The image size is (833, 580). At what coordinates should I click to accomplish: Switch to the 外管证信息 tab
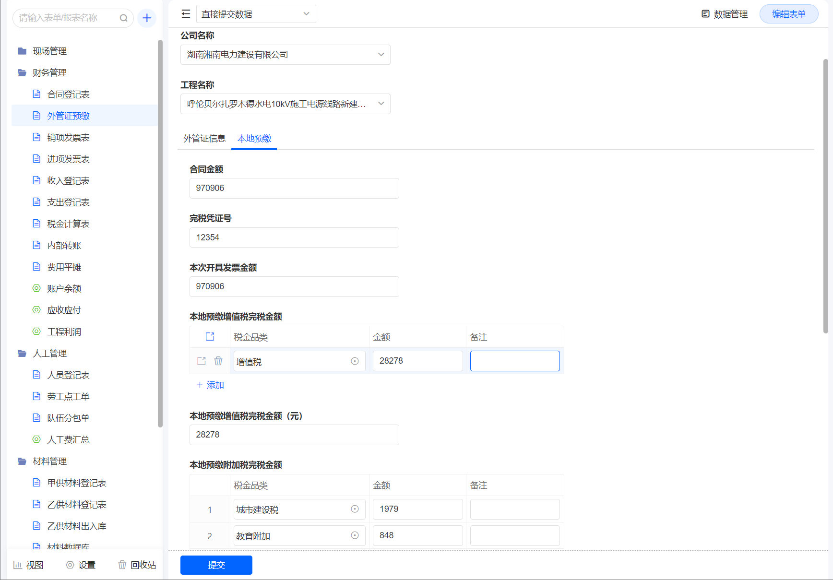click(204, 139)
